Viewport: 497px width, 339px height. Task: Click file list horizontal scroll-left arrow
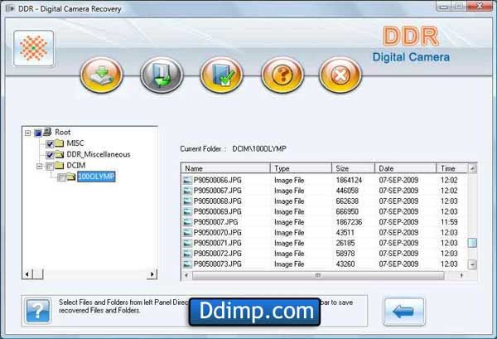pyautogui.click(x=186, y=275)
